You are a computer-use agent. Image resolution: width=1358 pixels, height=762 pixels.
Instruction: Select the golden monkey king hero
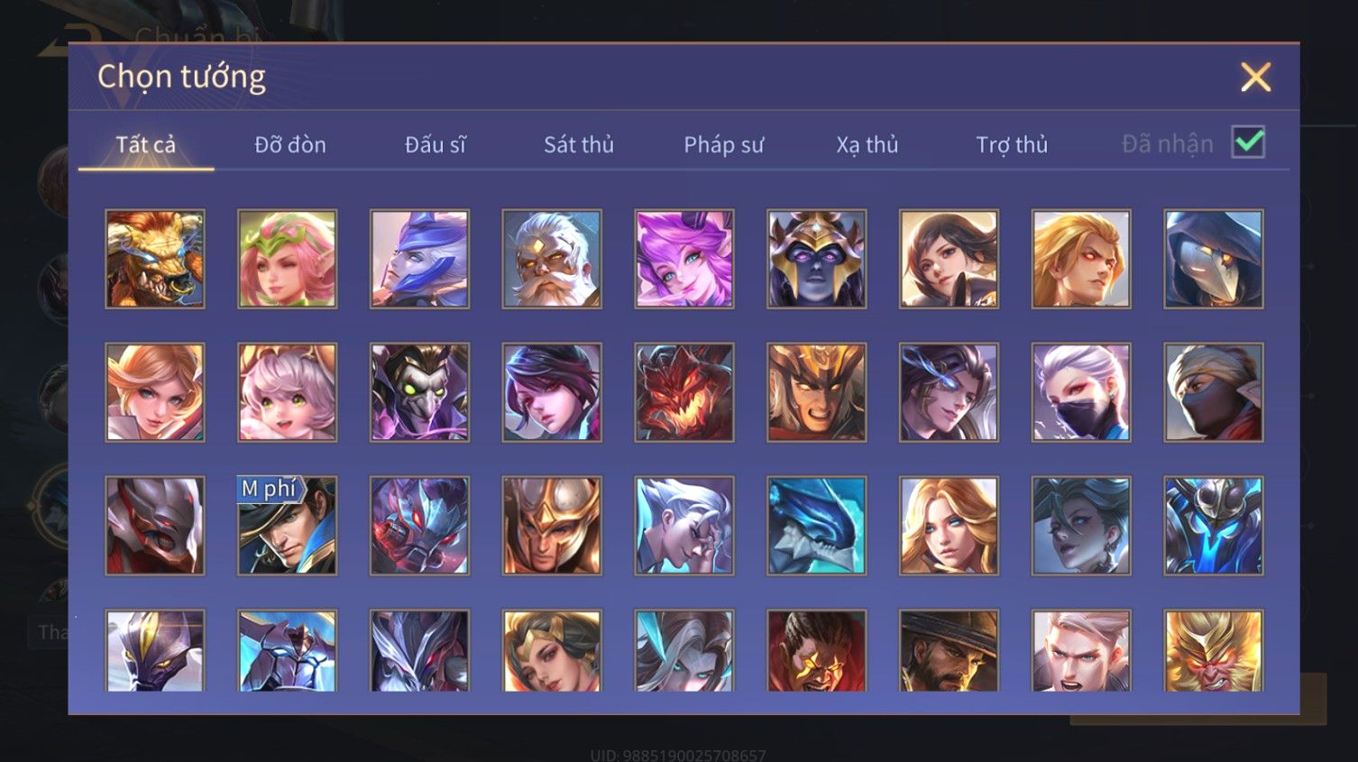tap(1214, 651)
